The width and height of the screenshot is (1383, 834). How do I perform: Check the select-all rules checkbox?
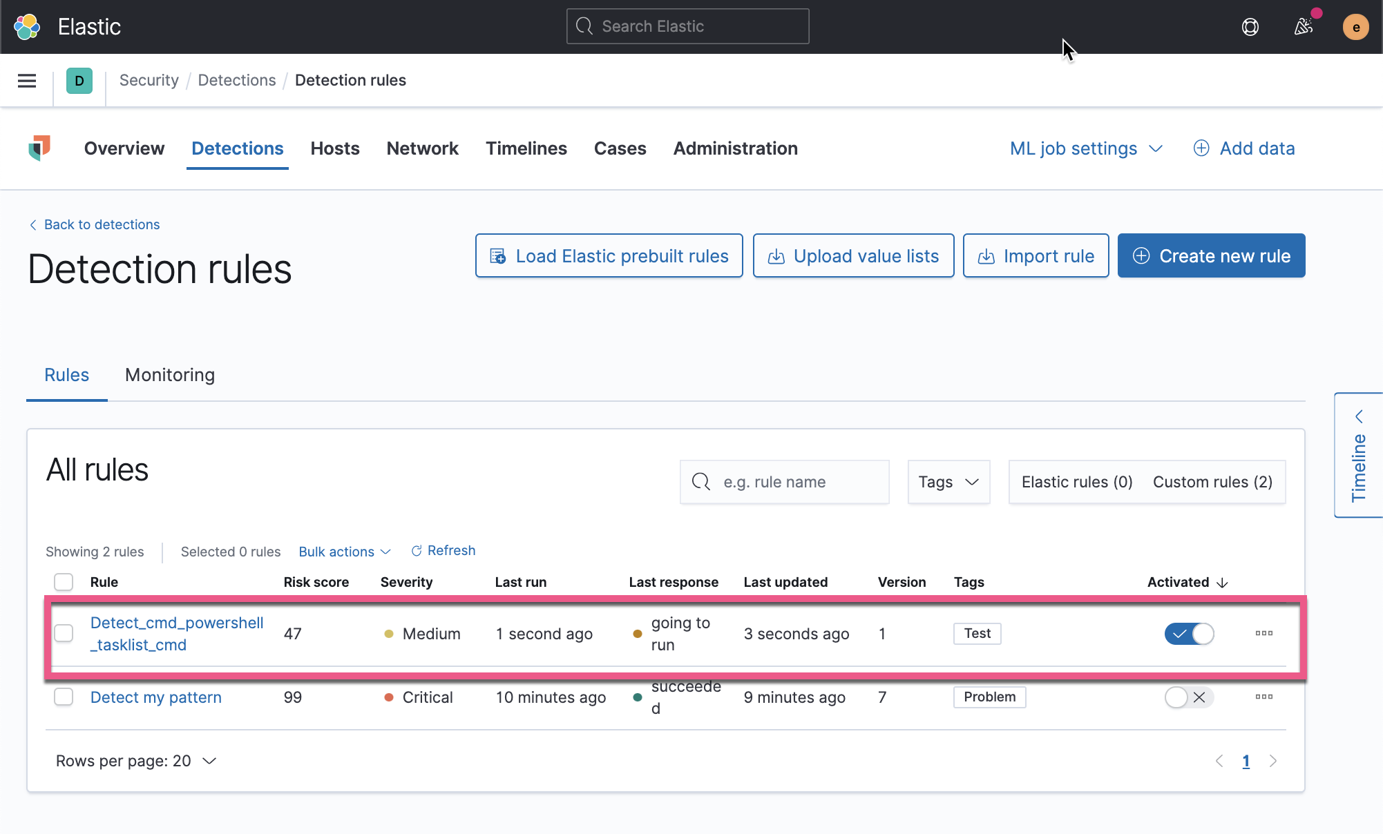(63, 582)
